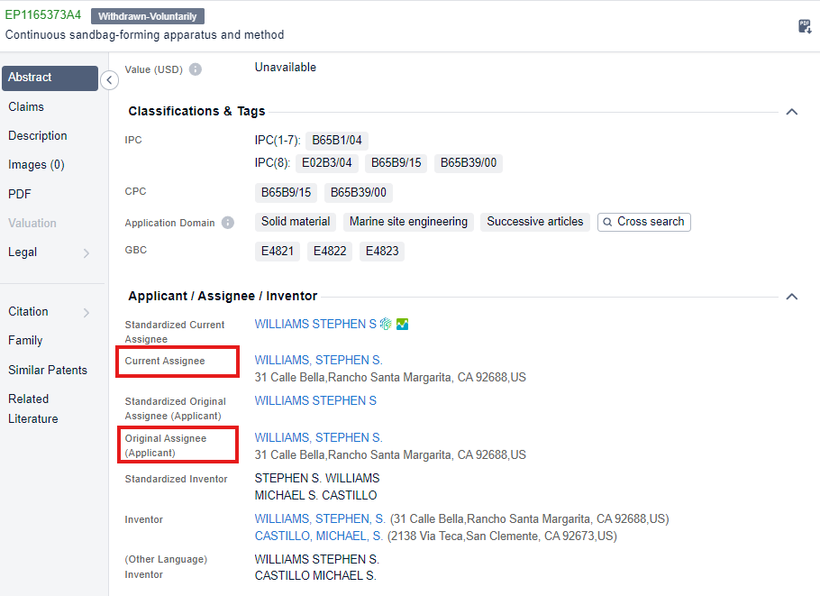820x596 pixels.
Task: Download the patent PDF via top-right icon
Action: pos(805,26)
